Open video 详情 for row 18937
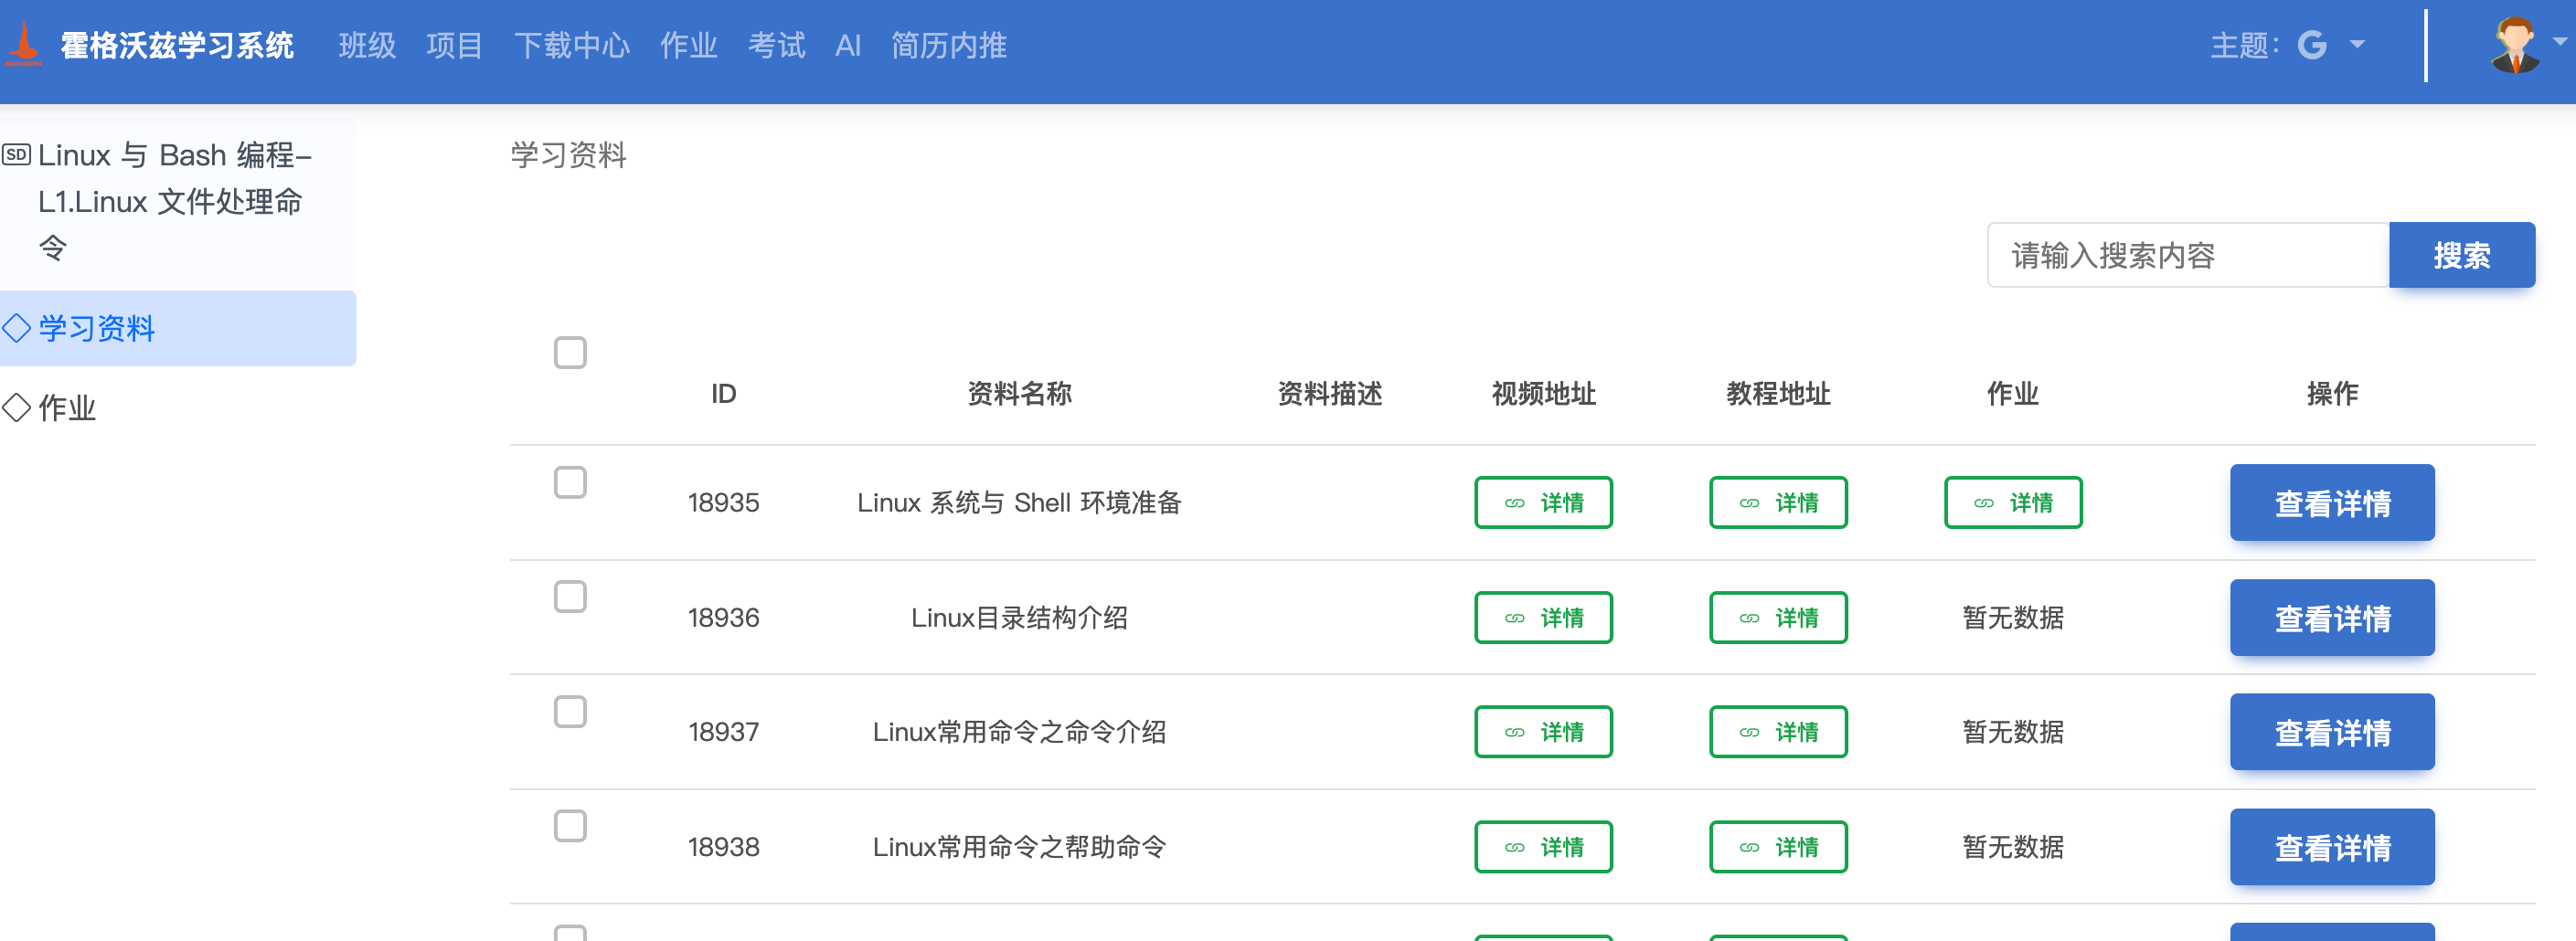2576x941 pixels. click(1543, 731)
